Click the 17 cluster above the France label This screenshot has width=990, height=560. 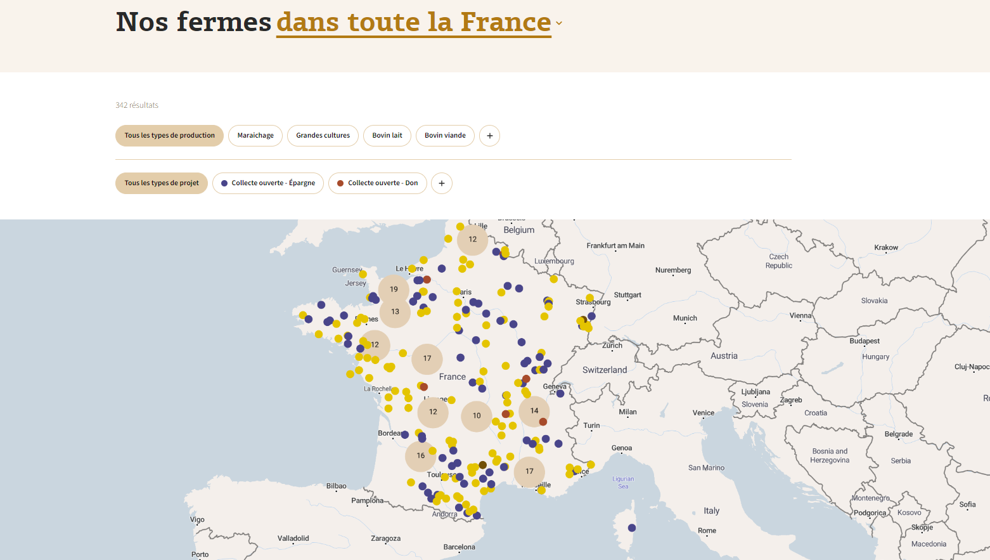pyautogui.click(x=427, y=359)
